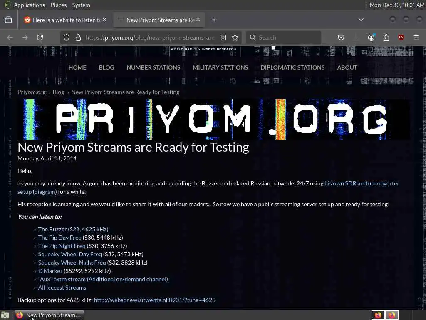Viewport: 426px width, 320px height.
Task: Open The Buzzer (S28, 4625 kHz) stream
Action: click(x=73, y=230)
